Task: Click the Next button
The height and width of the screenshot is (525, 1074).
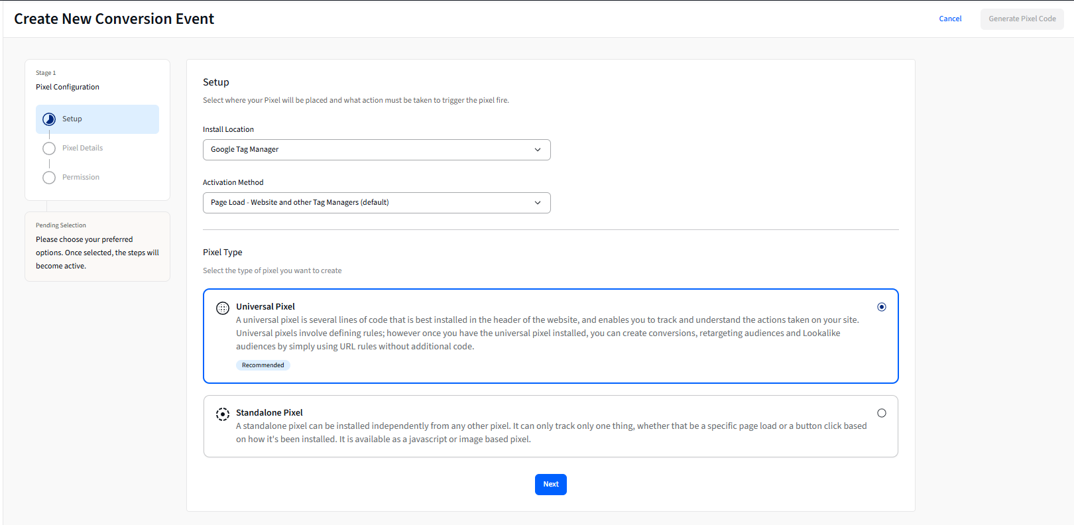Action: tap(551, 485)
